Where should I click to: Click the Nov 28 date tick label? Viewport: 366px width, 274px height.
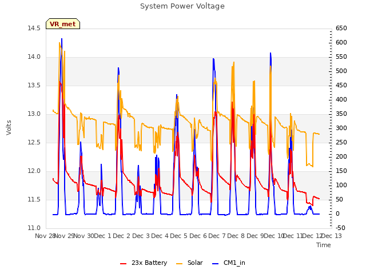[x=45, y=236]
